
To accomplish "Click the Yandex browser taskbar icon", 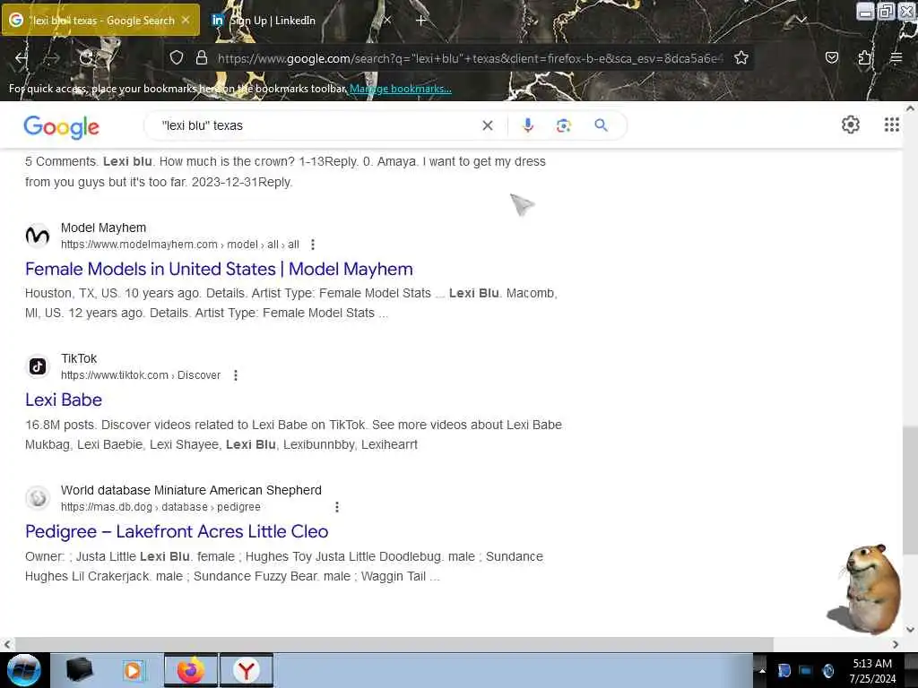I will pyautogui.click(x=247, y=670).
